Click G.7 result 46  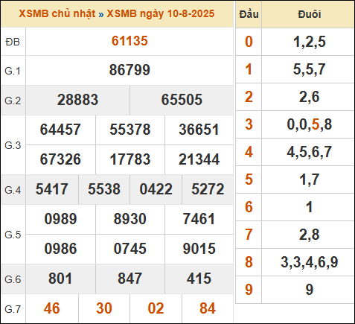[x=52, y=308]
